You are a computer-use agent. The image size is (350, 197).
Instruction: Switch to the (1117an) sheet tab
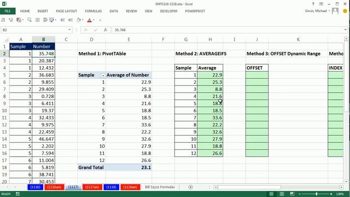pos(92,187)
